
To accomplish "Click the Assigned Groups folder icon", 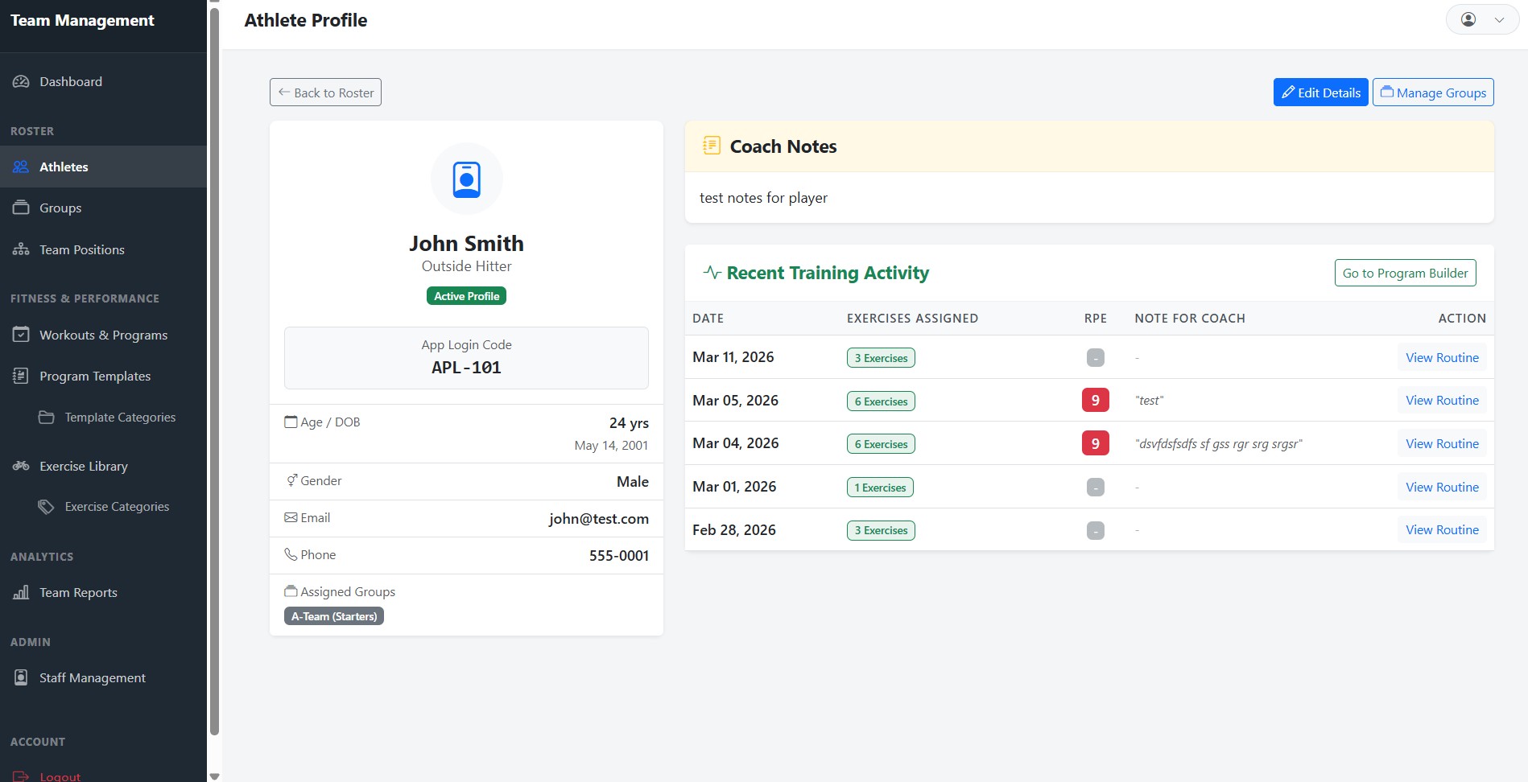I will click(291, 591).
